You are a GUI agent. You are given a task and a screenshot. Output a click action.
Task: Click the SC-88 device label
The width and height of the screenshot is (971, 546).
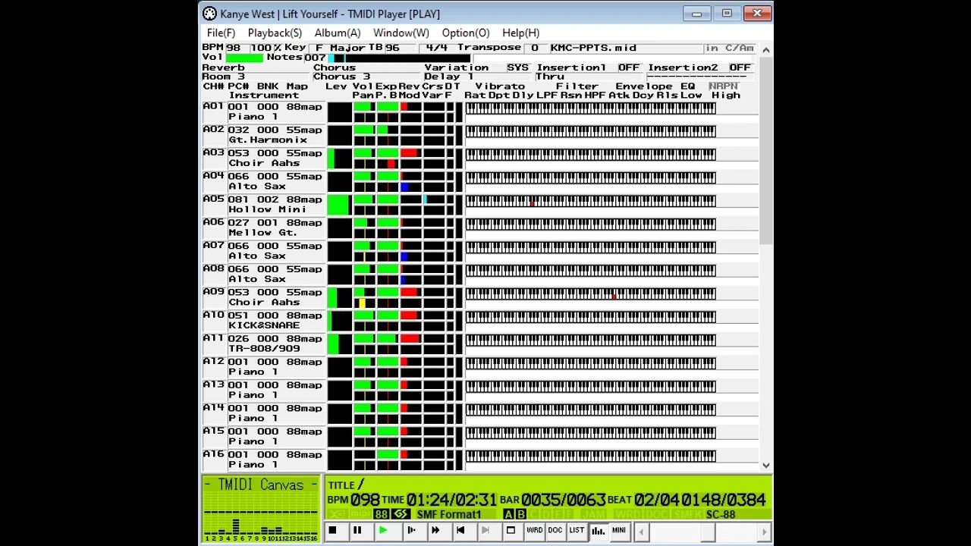click(720, 515)
